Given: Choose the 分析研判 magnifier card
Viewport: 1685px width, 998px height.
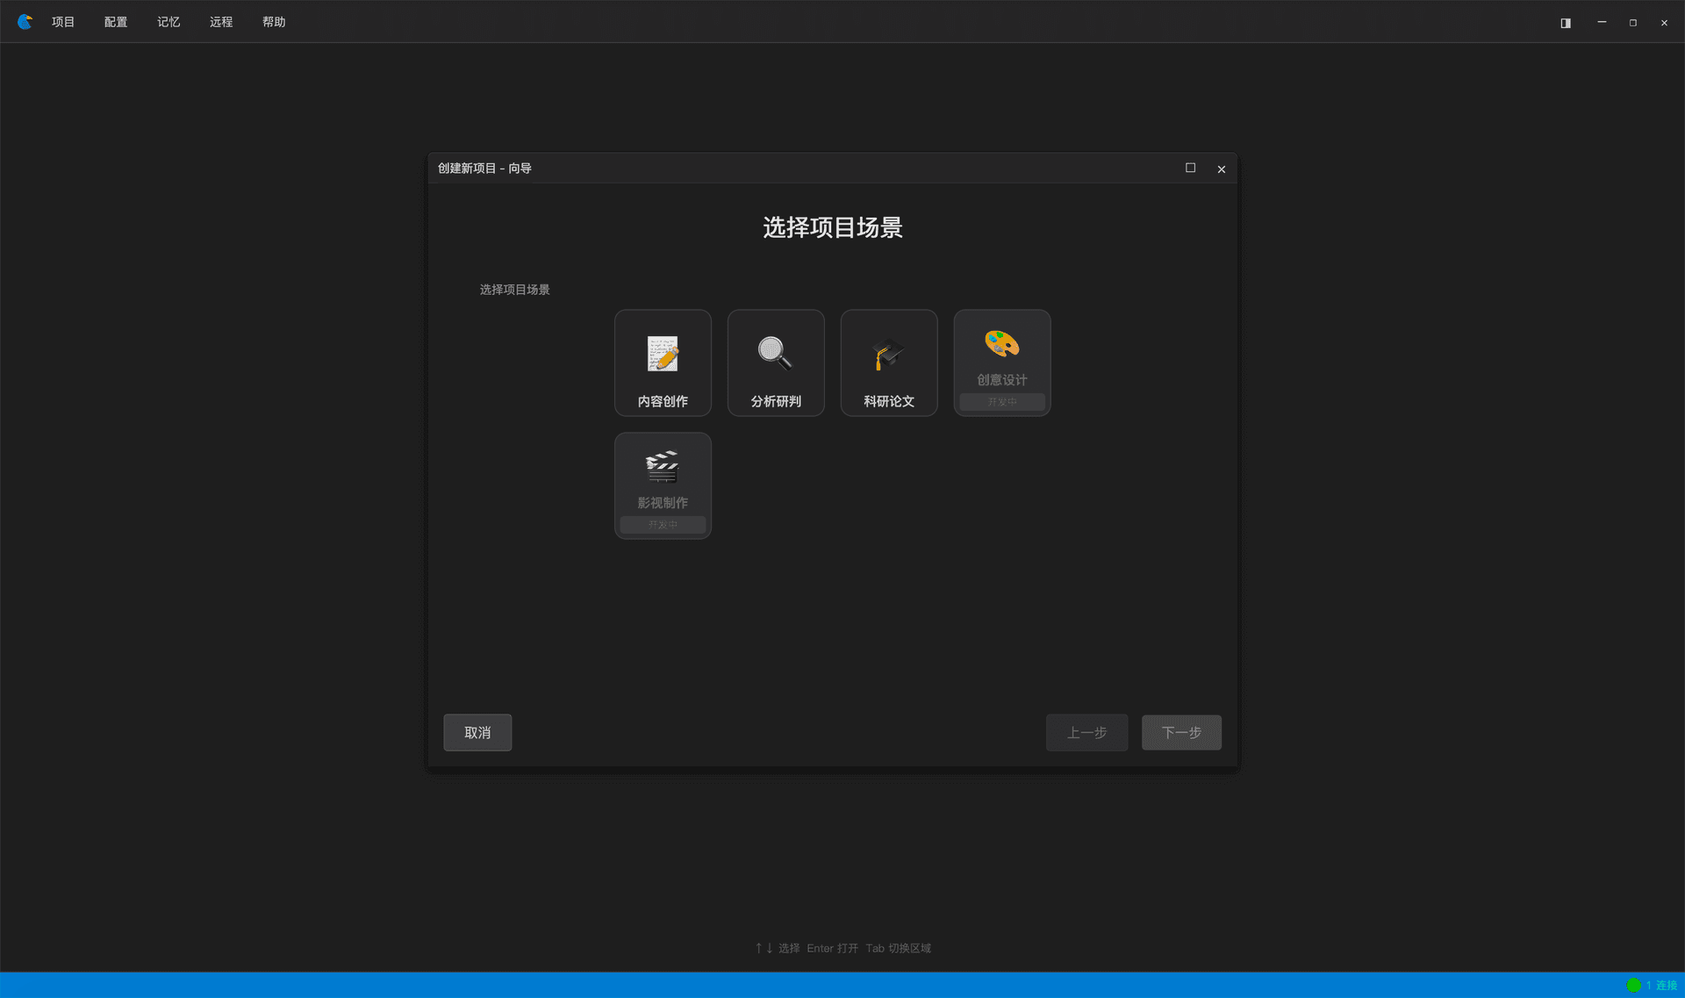Looking at the screenshot, I should [776, 363].
